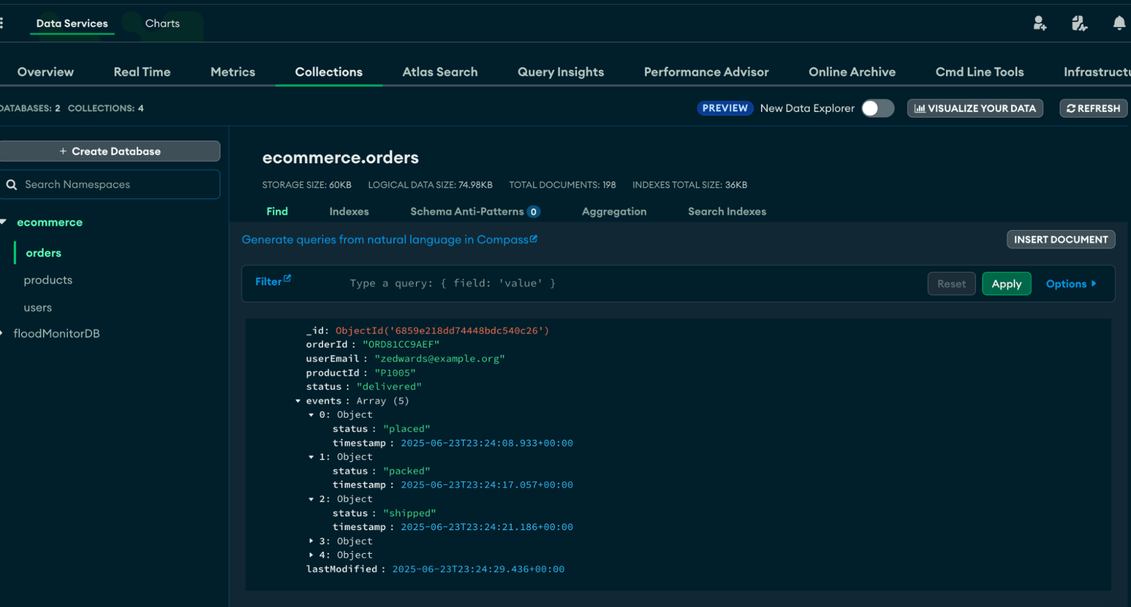The image size is (1131, 607).
Task: Switch to the Data Services tab
Action: coord(72,23)
